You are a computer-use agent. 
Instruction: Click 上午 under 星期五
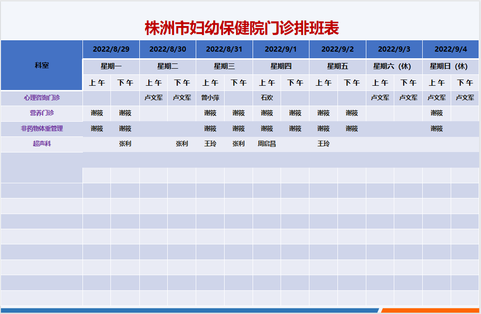tap(323, 83)
